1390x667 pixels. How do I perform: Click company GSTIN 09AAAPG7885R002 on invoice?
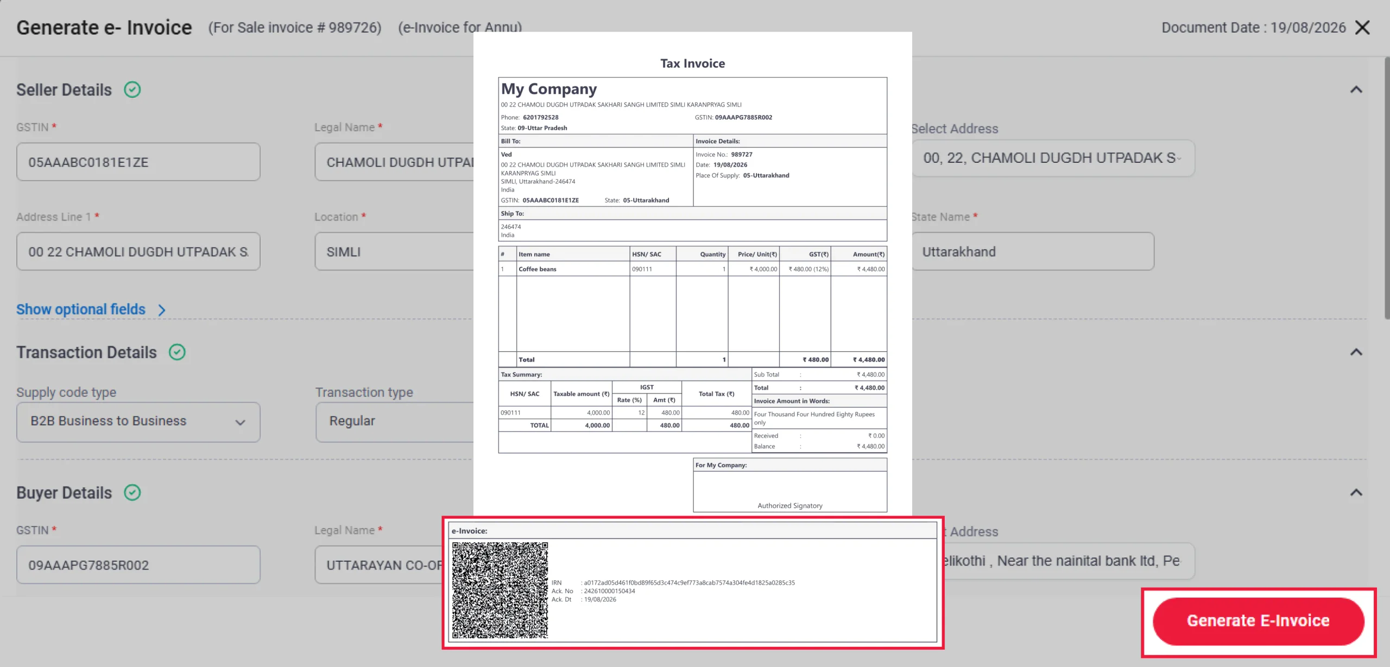(743, 117)
